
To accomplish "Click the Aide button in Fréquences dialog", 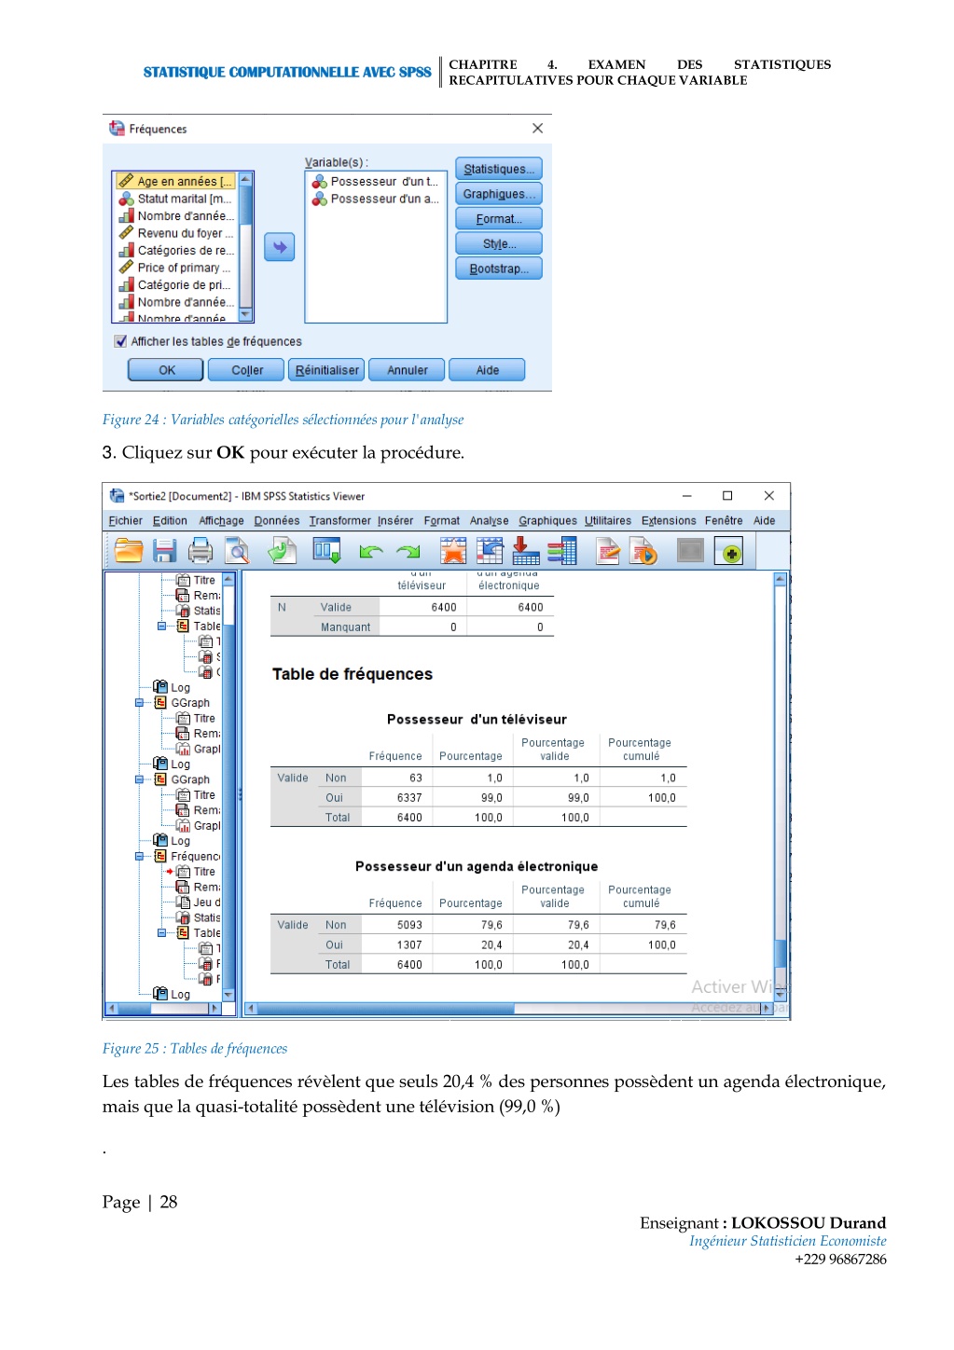I will 487,370.
